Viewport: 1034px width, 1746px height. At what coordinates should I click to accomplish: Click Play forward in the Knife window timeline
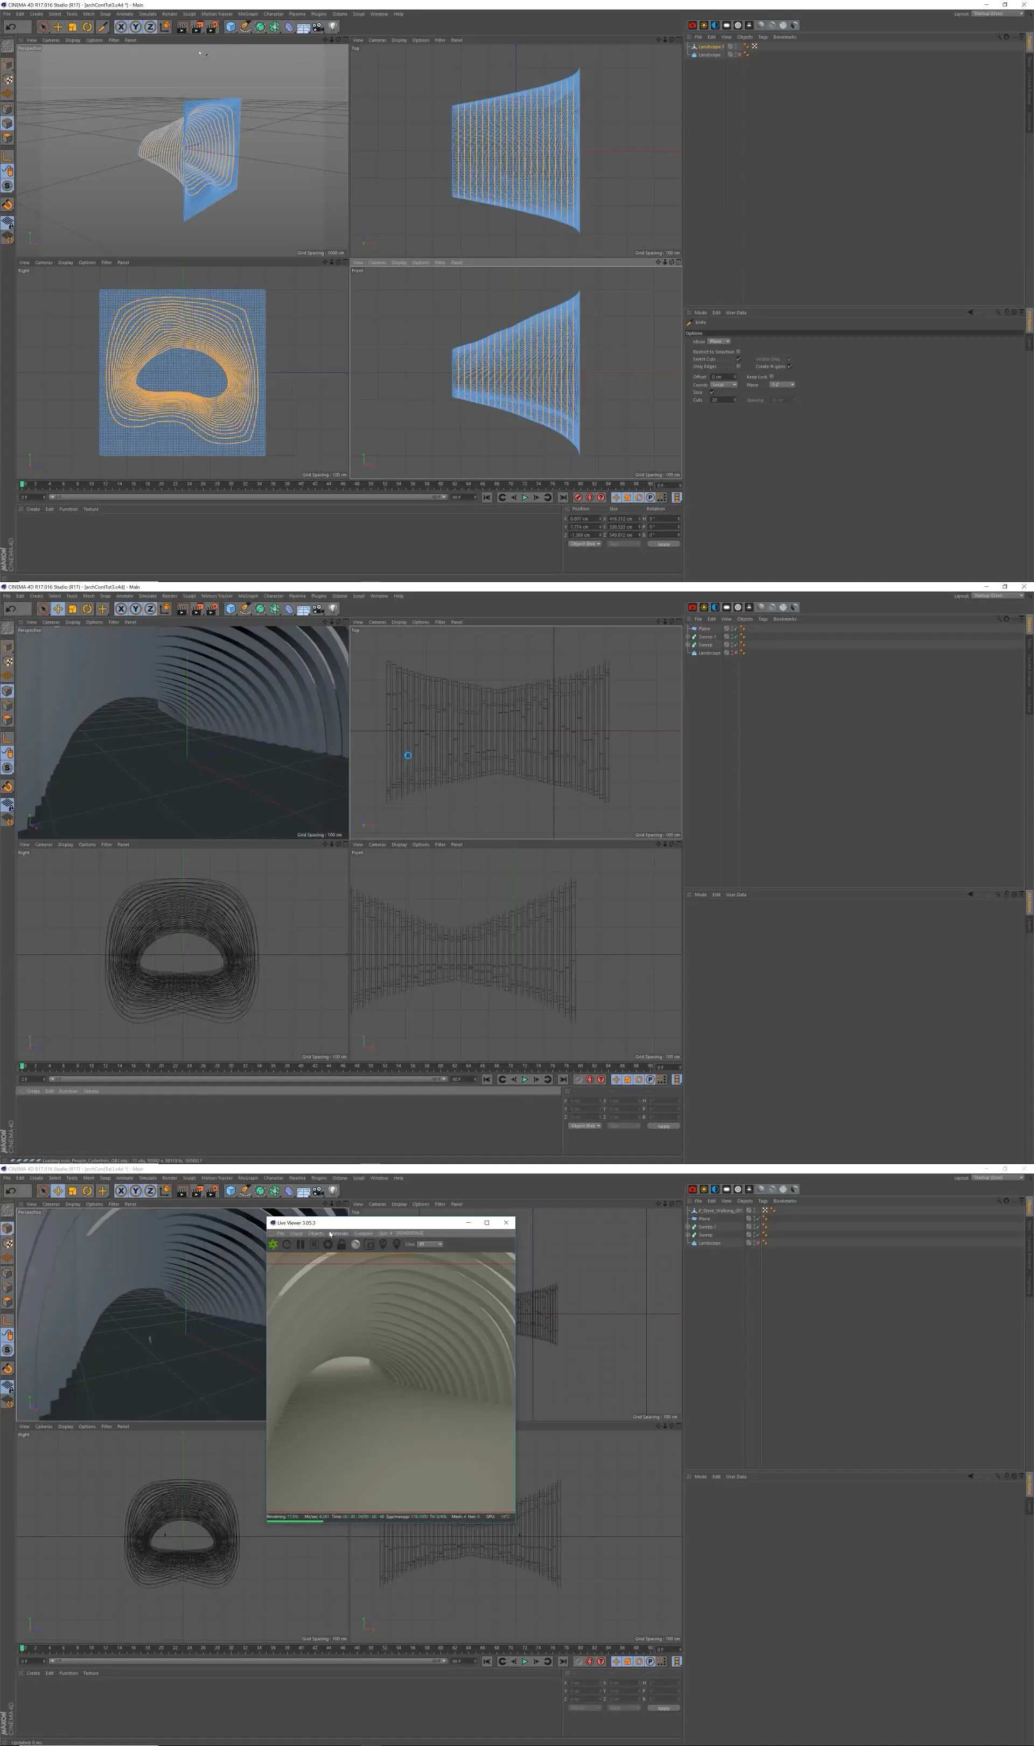coord(525,497)
